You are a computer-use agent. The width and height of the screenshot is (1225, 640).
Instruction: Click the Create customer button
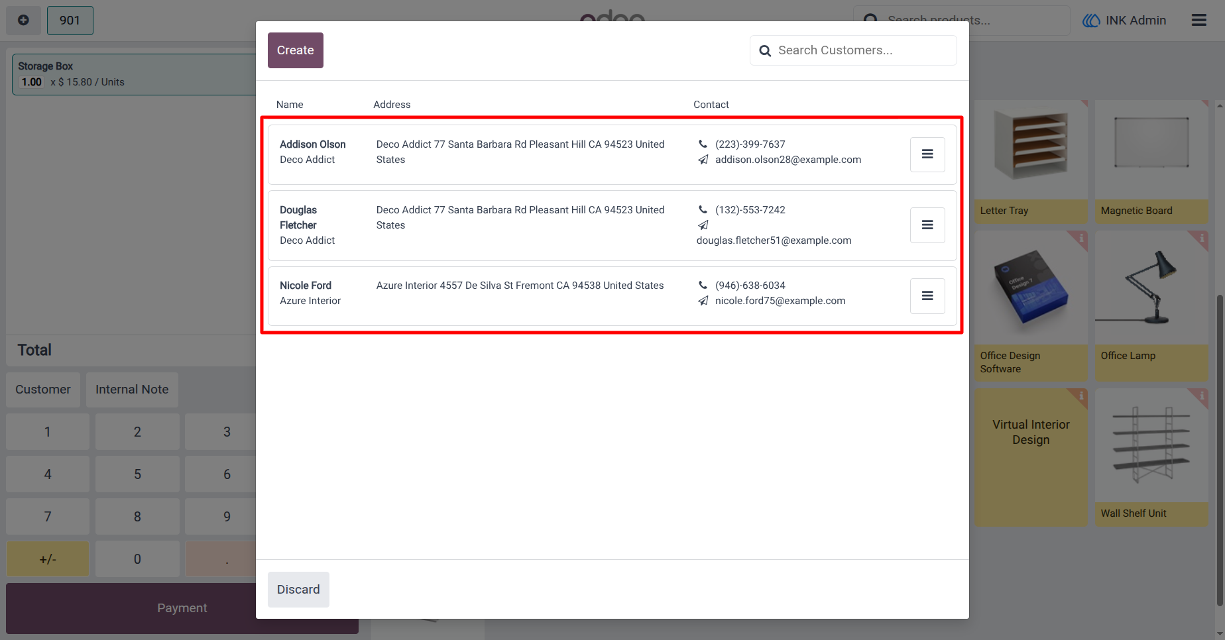(296, 50)
